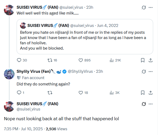The image size is (160, 135).
Task: Open @ShylilyVirus profile handle
Action: pos(80,71)
